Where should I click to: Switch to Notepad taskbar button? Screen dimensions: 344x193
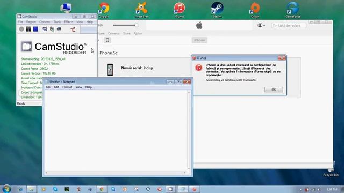point(183,189)
